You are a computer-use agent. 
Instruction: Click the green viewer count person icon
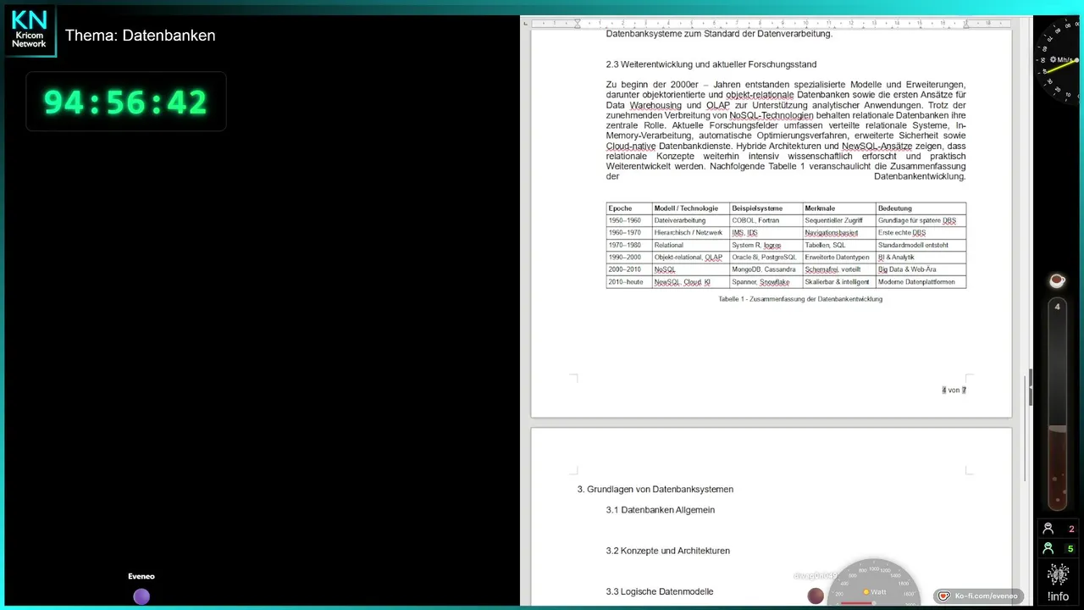click(1048, 549)
